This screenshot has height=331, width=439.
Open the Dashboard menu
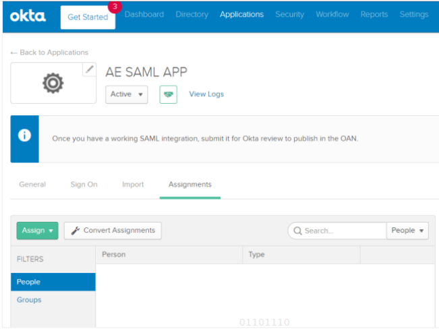click(144, 14)
